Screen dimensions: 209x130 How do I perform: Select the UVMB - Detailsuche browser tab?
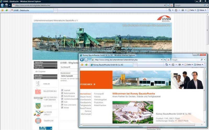point(32,10)
